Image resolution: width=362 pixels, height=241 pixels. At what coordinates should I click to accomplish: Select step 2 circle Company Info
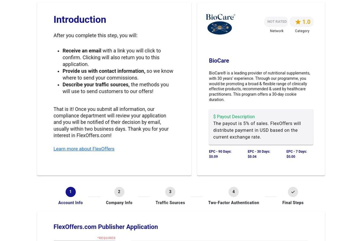(119, 192)
